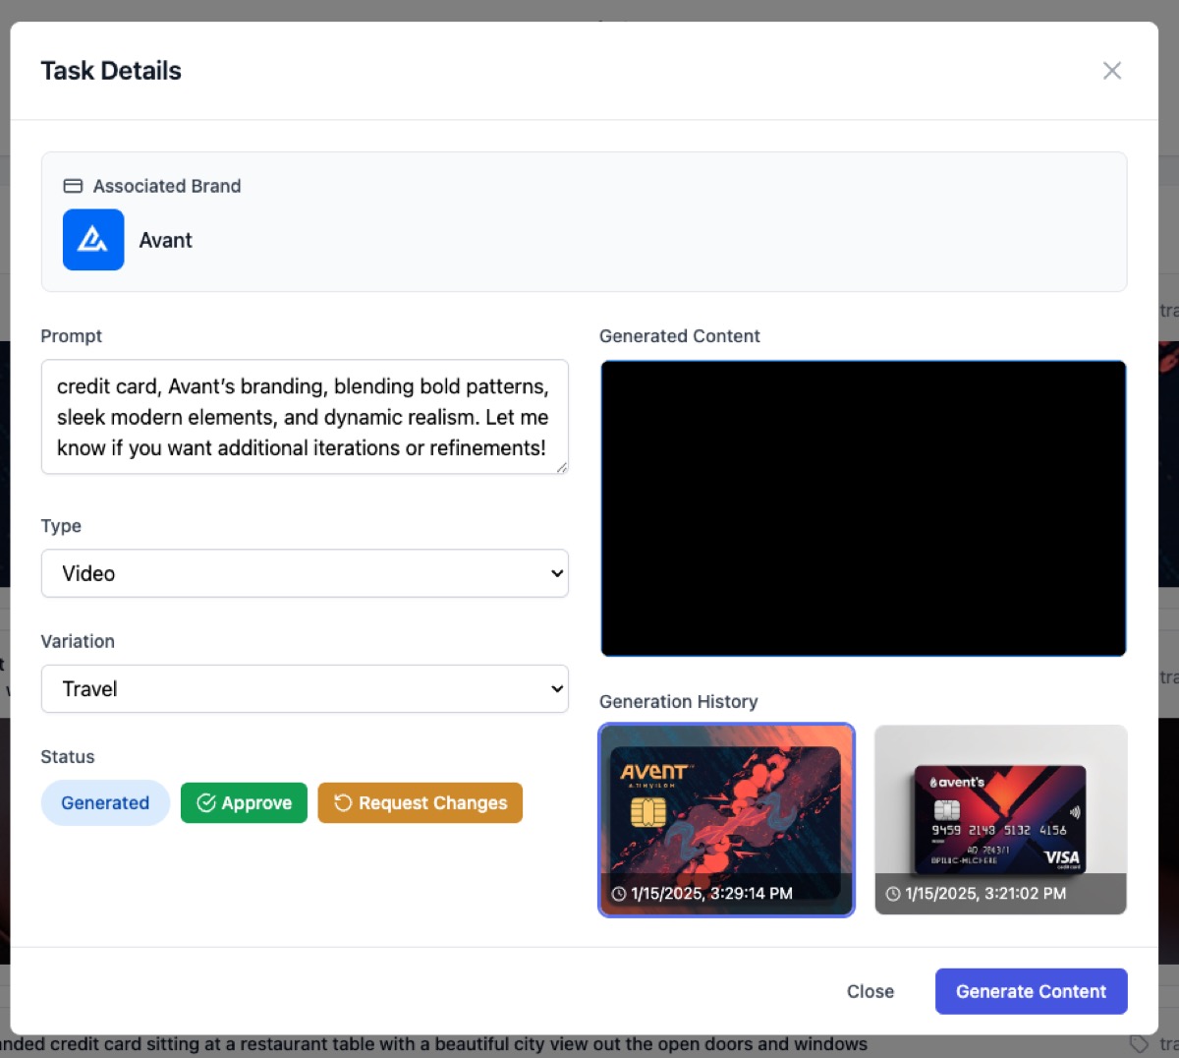This screenshot has height=1058, width=1179.
Task: Open the Type dropdown showing Video
Action: [305, 573]
